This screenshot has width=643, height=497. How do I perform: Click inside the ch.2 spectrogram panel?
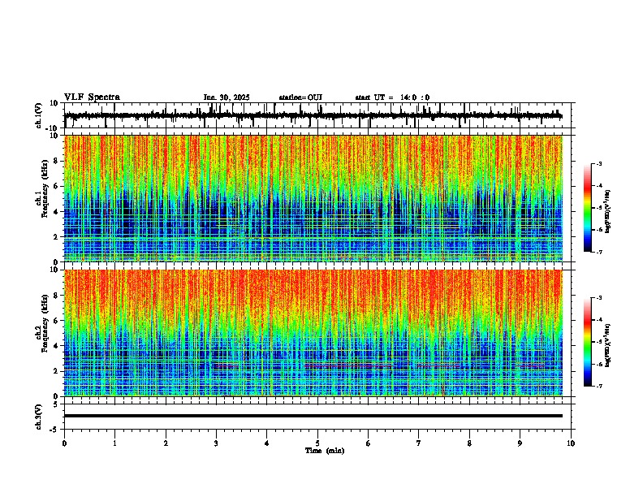click(313, 333)
